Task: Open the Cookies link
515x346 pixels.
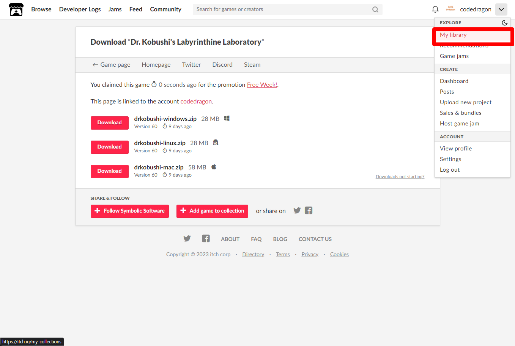Action: tap(339, 254)
